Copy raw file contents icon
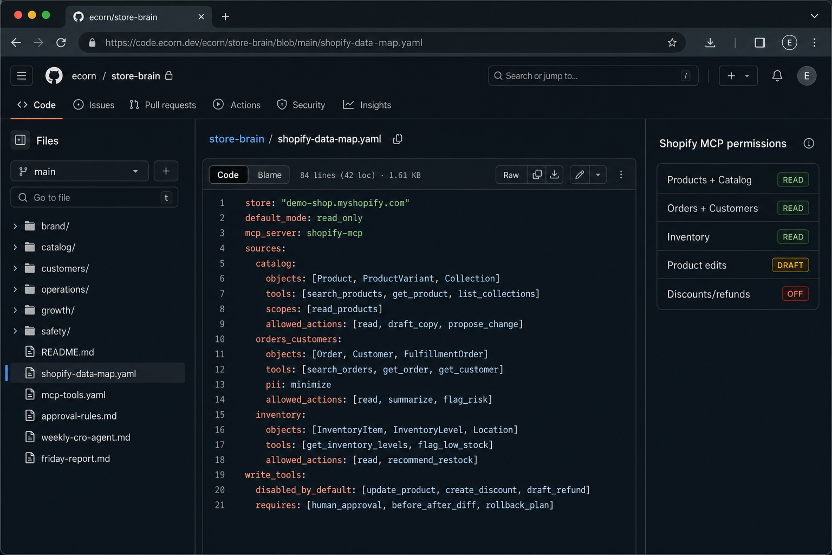 537,175
